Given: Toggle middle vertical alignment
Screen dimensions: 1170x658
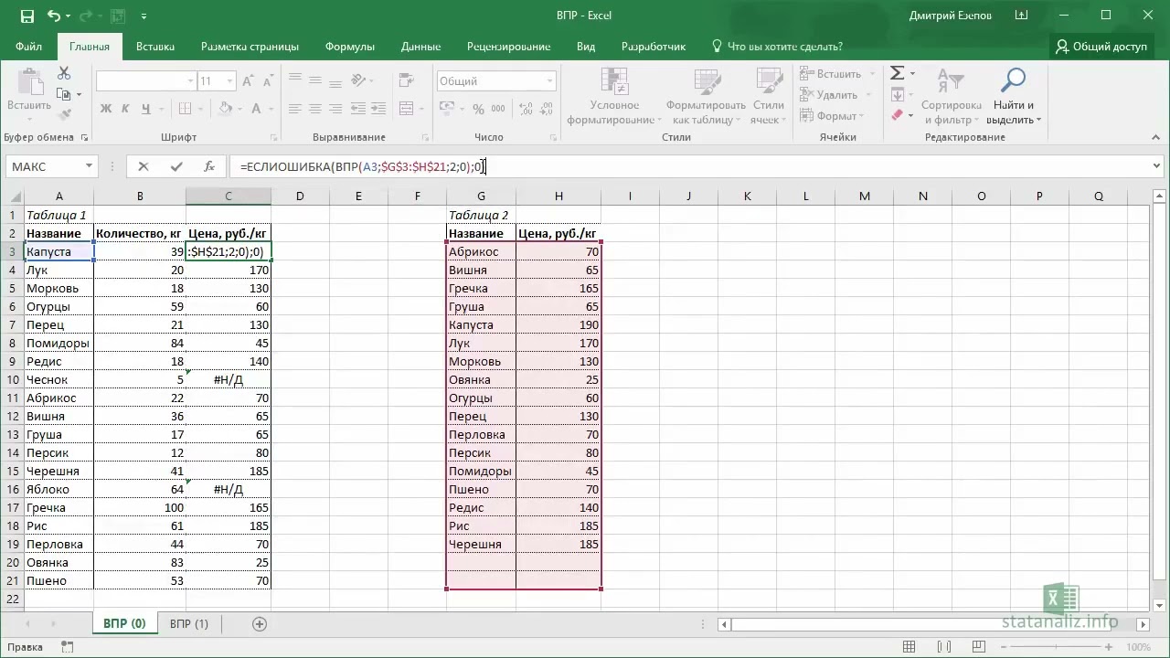Looking at the screenshot, I should tap(315, 80).
